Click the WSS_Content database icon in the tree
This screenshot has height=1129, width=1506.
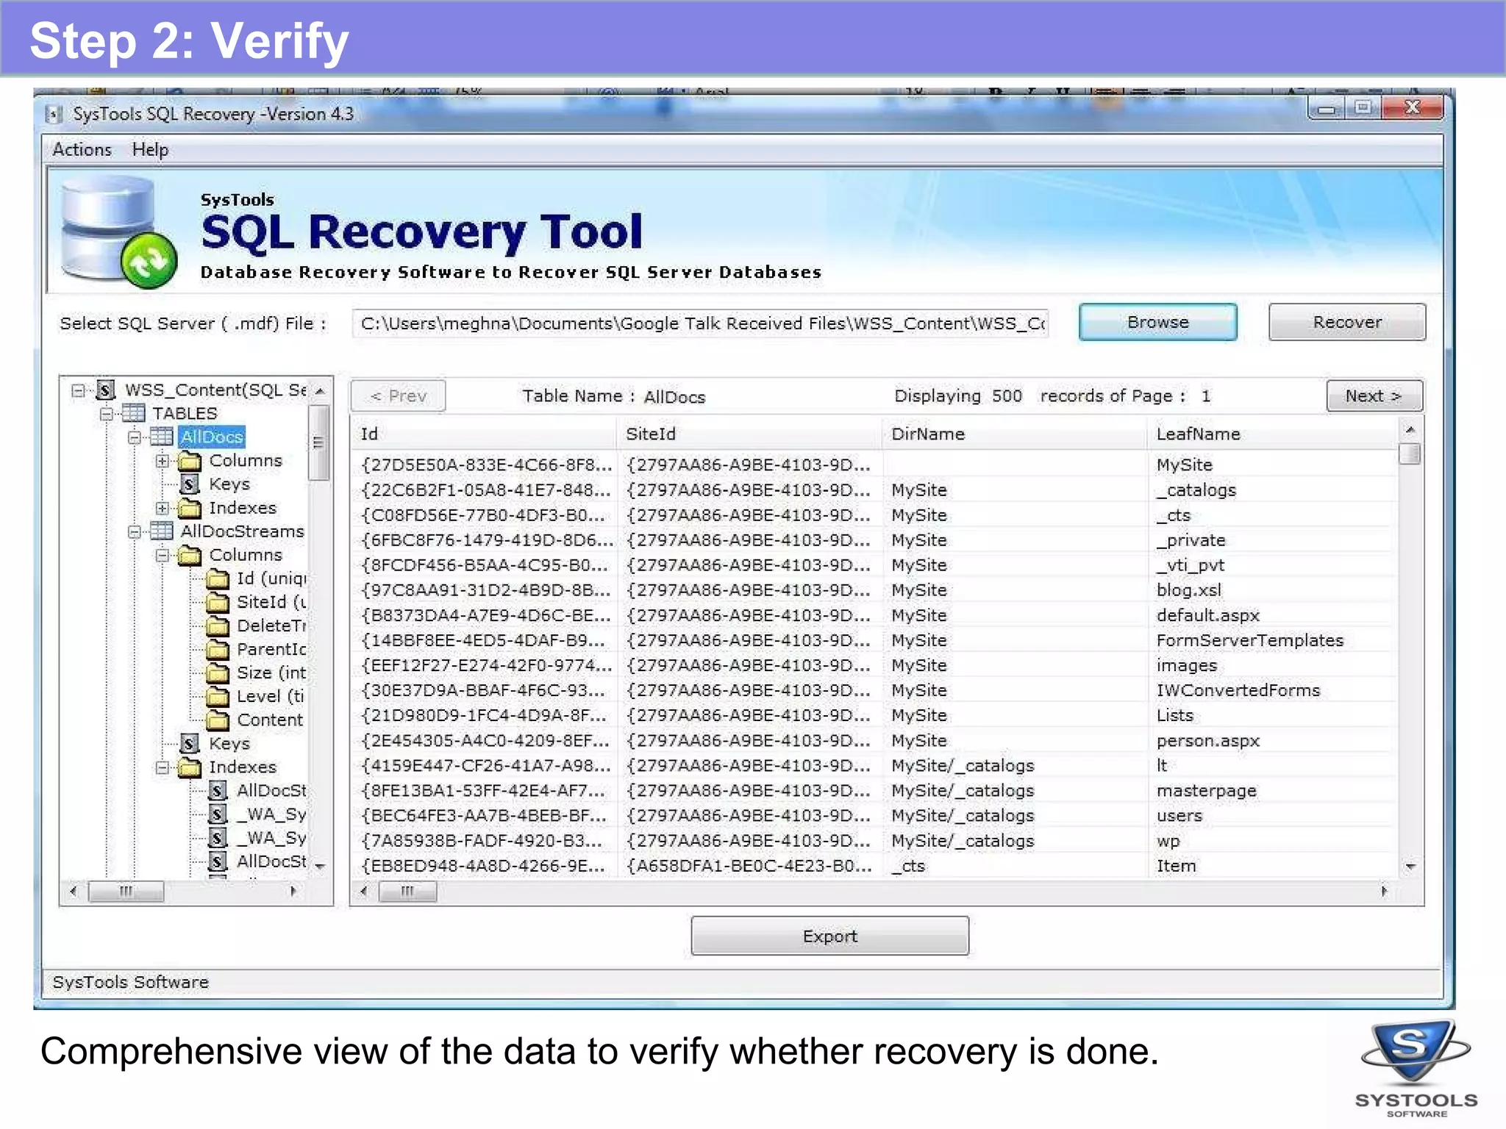(107, 389)
